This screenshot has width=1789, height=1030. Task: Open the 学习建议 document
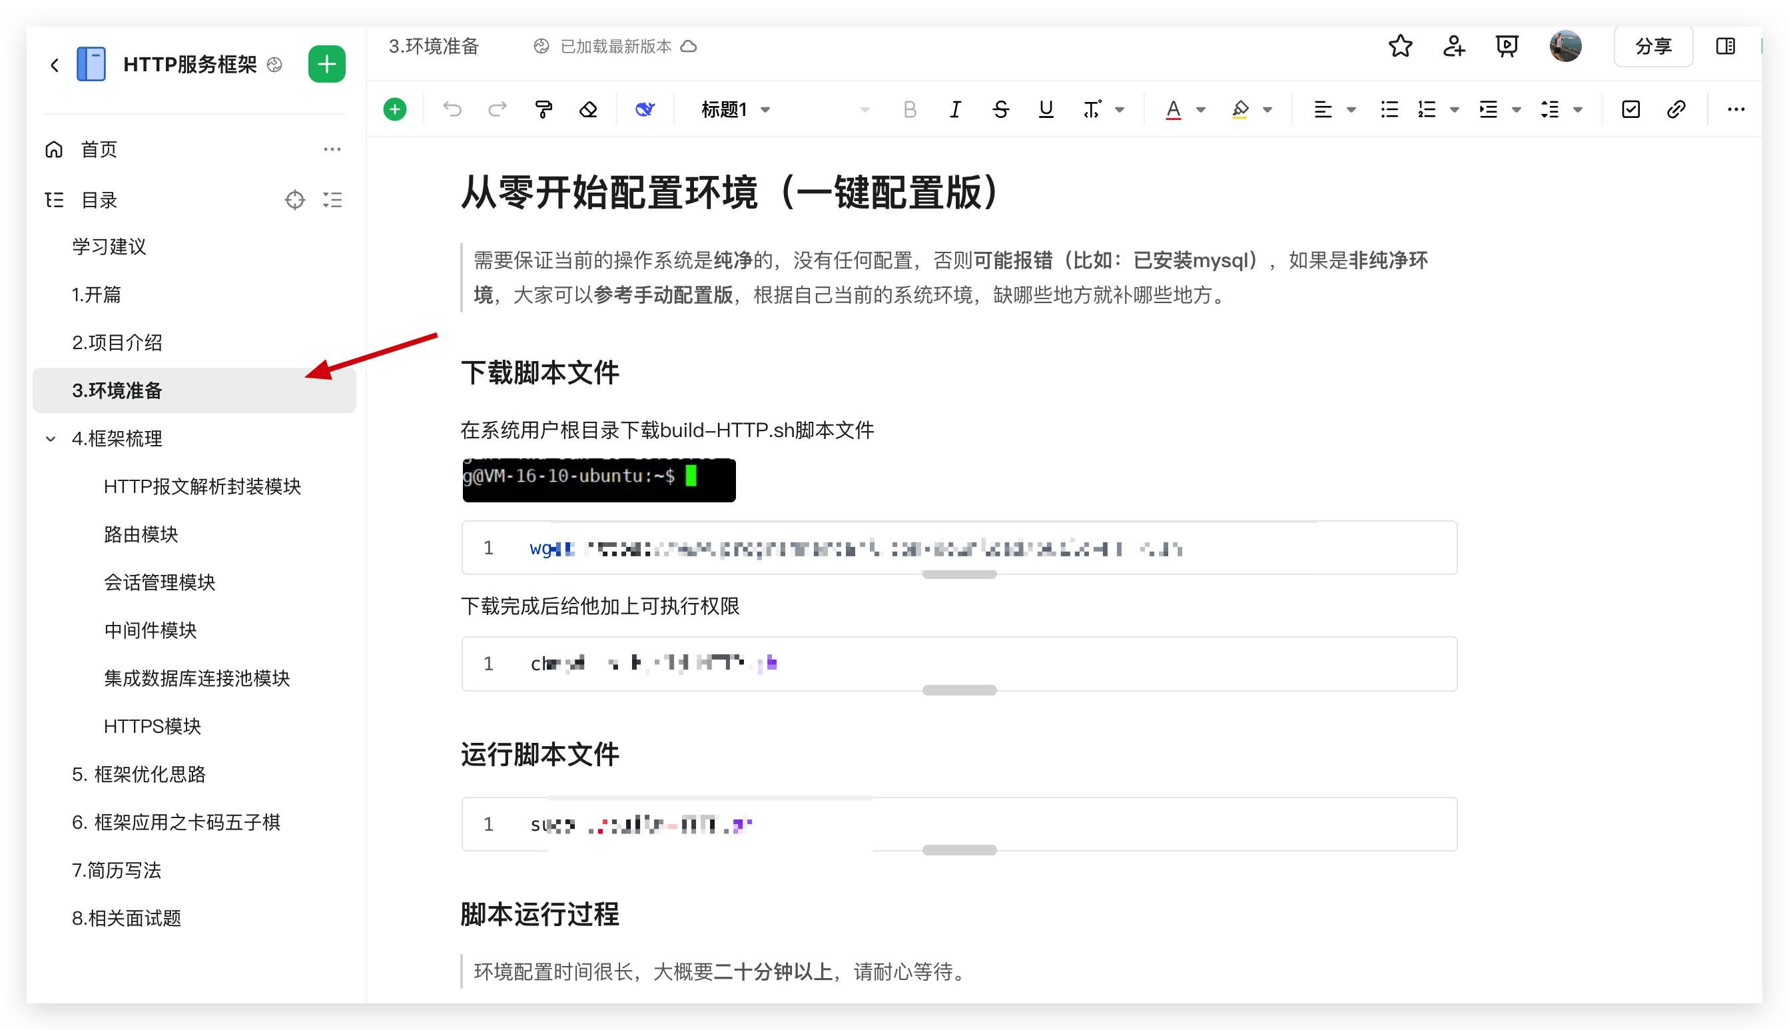click(109, 247)
